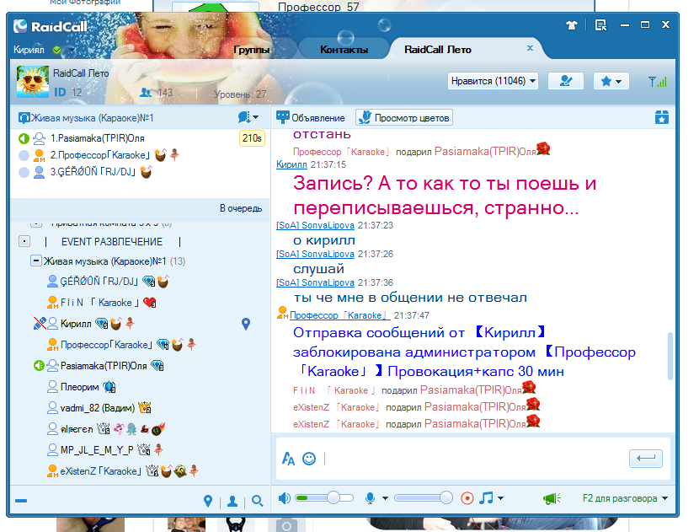Open music options dropdown arrow
Viewport: 699px width, 532px height.
tap(500, 498)
